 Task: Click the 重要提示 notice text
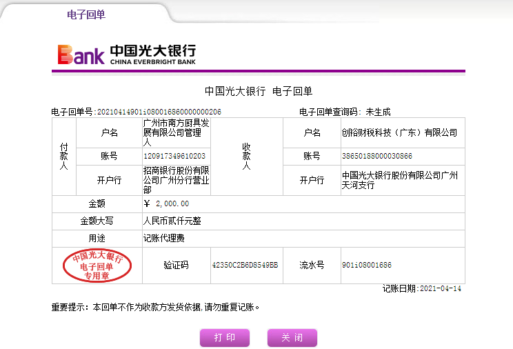pos(155,307)
